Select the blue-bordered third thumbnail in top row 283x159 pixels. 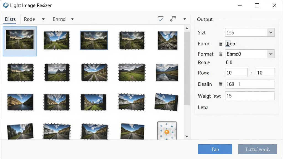click(x=94, y=40)
